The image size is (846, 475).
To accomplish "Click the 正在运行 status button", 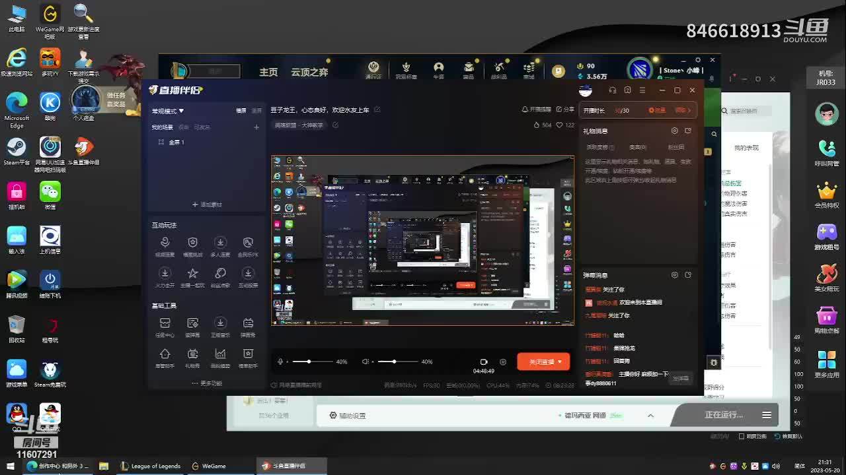I will [723, 415].
